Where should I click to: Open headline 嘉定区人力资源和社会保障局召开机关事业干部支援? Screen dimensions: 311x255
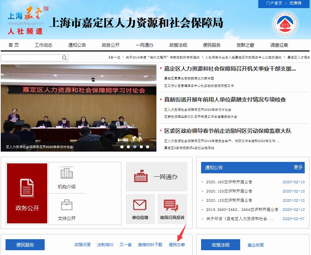coord(230,69)
